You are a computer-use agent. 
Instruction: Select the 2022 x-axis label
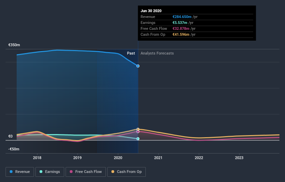click(199, 158)
